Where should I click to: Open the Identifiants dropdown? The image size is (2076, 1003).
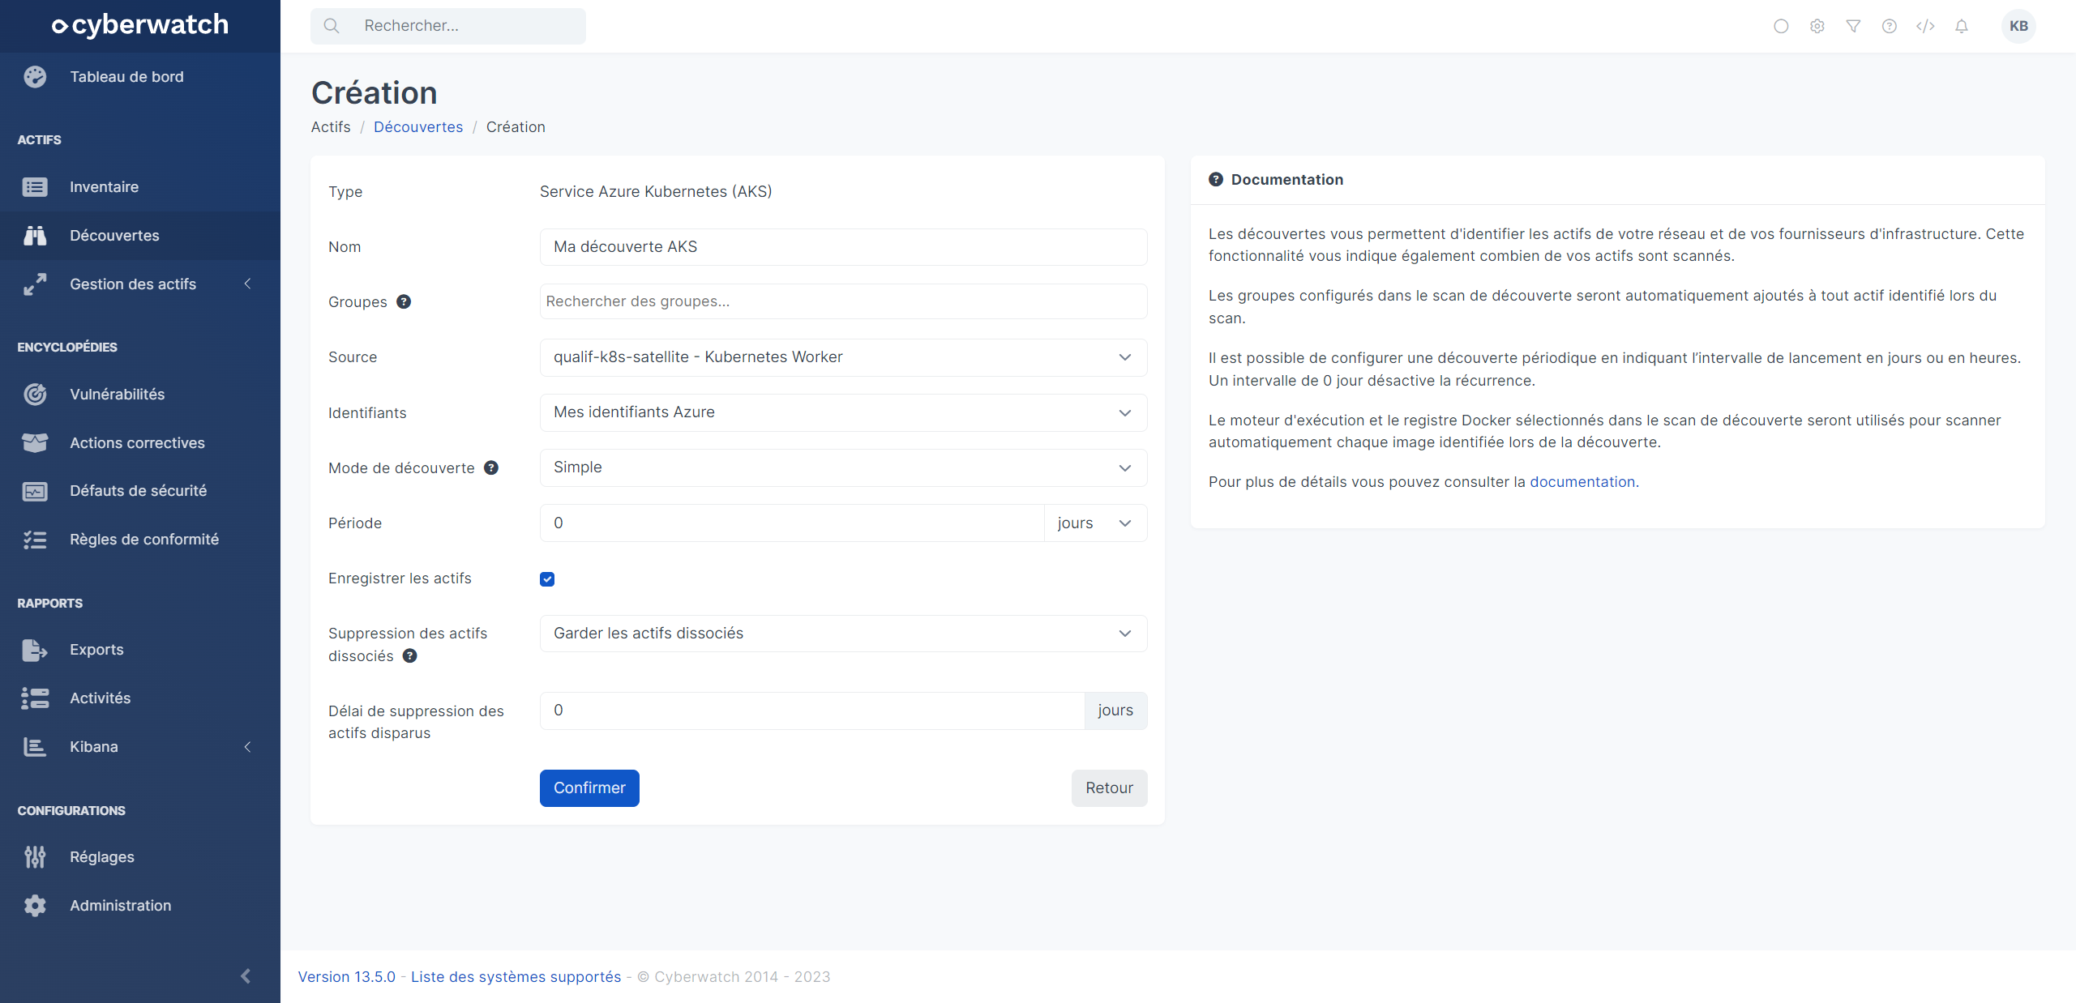843,412
